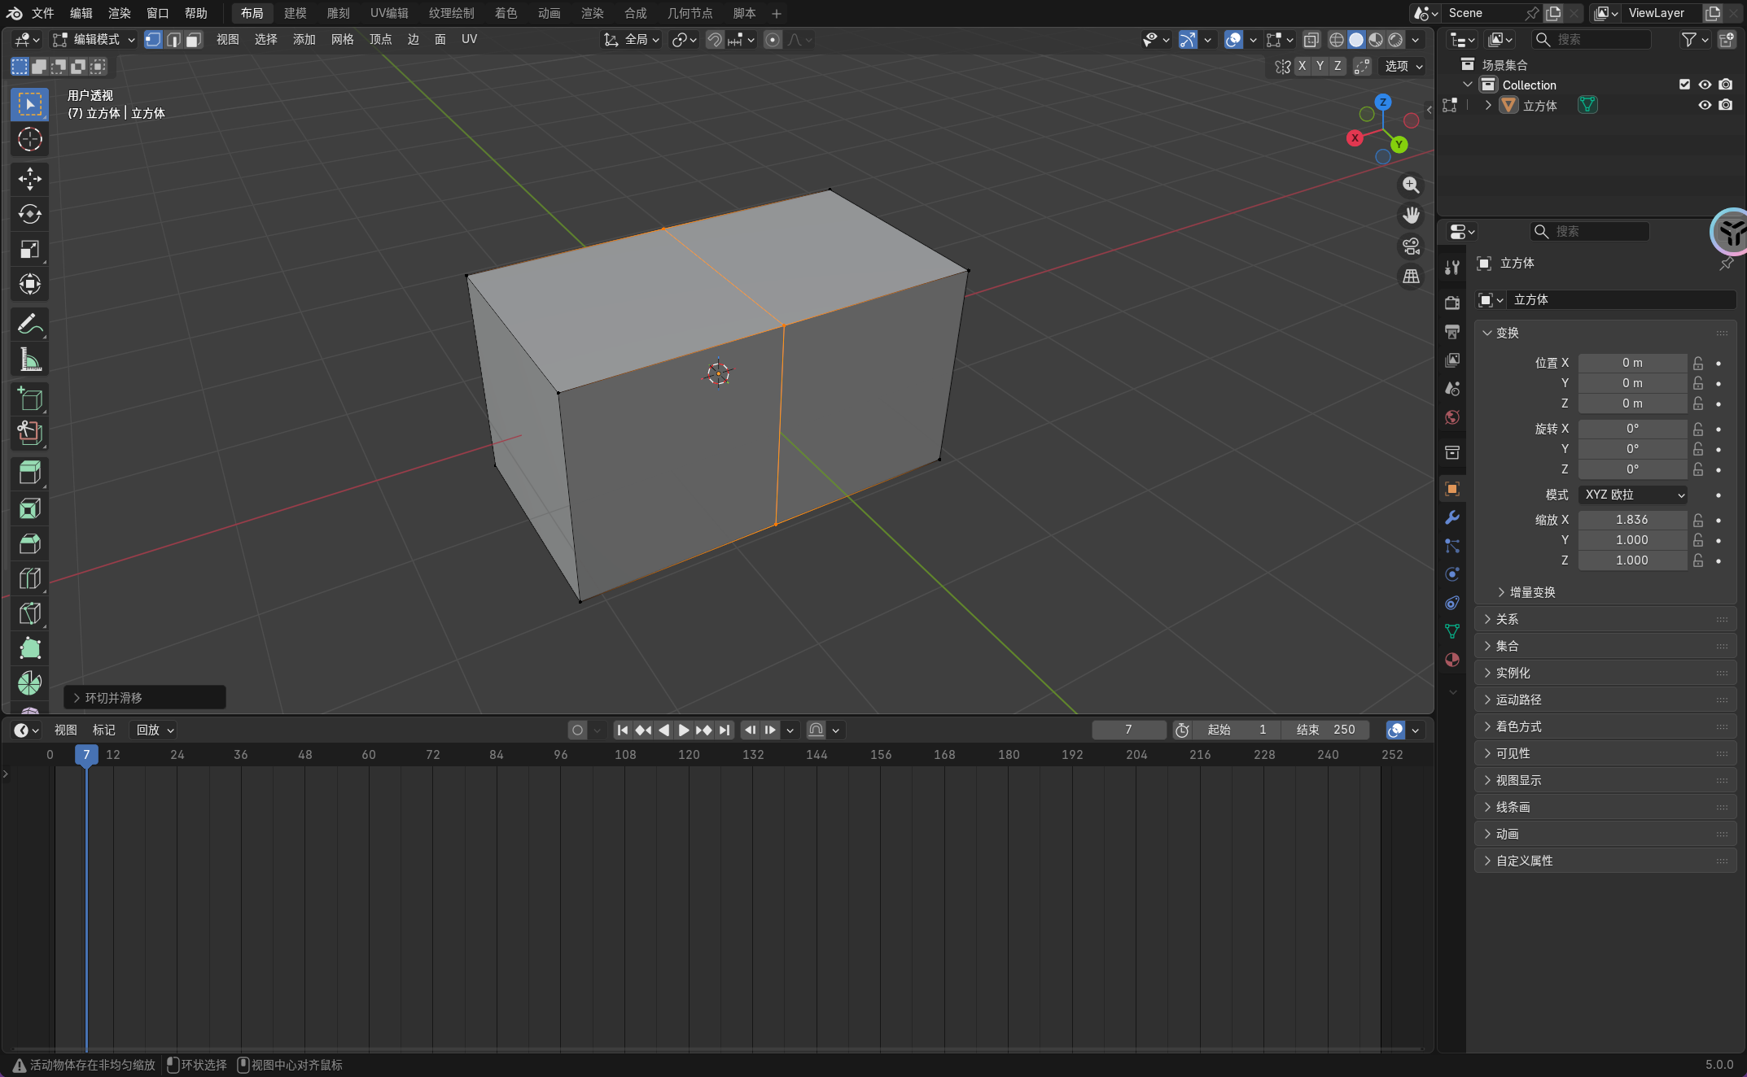Select the Move tool in toolbar
The height and width of the screenshot is (1077, 1747).
30,178
